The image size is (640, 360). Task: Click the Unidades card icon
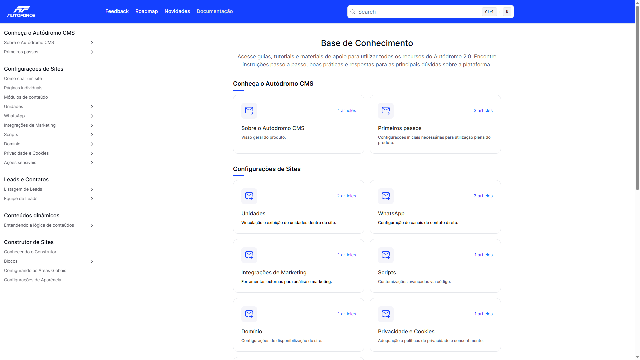[x=249, y=196]
